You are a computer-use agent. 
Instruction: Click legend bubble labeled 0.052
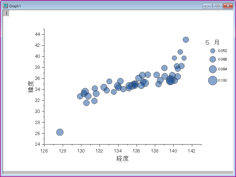(213, 51)
